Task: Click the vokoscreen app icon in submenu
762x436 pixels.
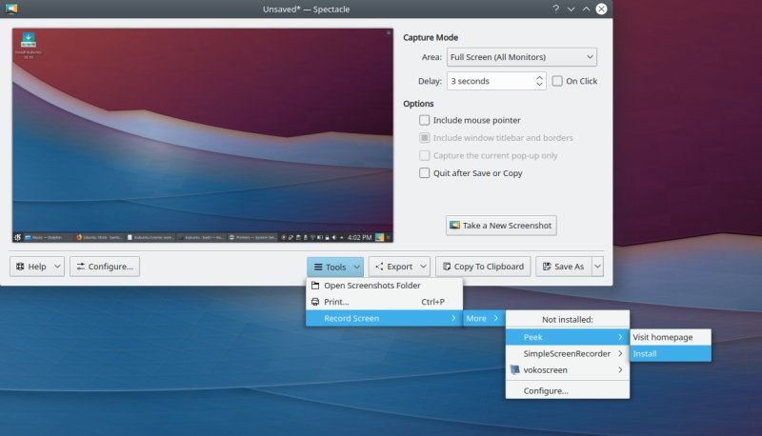Action: pos(515,369)
